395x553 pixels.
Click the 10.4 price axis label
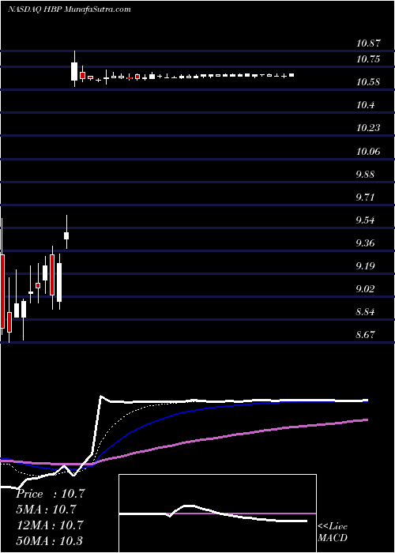coord(366,105)
